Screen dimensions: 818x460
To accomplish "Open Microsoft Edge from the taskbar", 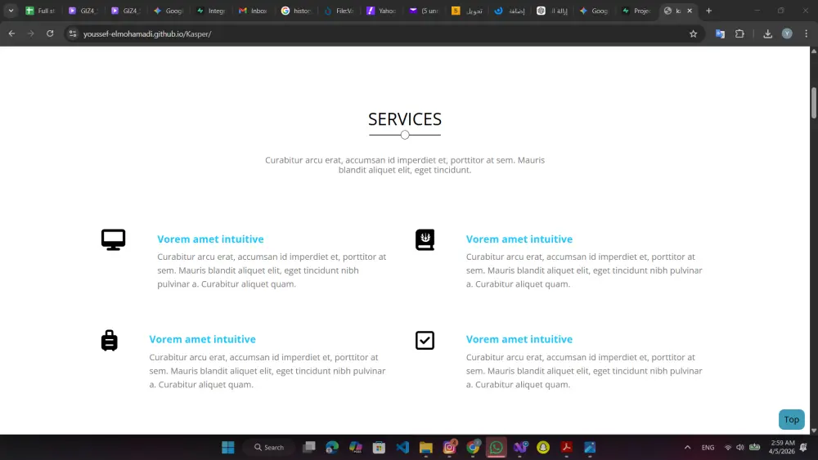I will click(332, 448).
